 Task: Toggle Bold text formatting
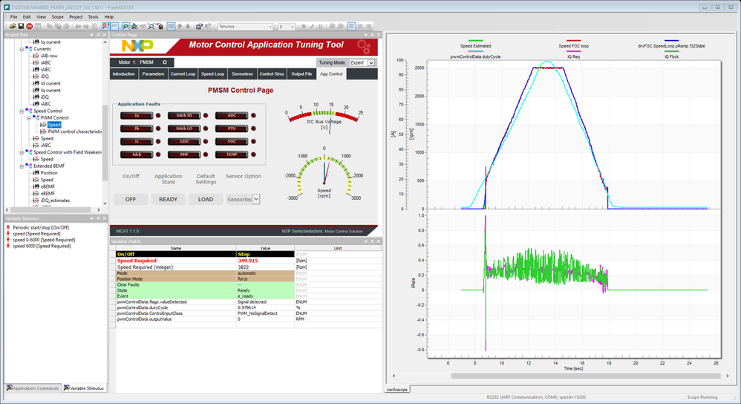click(304, 27)
